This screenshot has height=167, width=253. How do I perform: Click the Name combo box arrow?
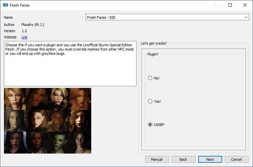(x=246, y=17)
